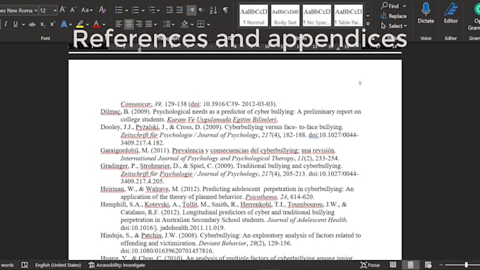Apply the Table Paragraph style
480x270 pixels.
(x=349, y=16)
